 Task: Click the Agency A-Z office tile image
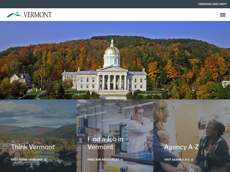pos(192,136)
